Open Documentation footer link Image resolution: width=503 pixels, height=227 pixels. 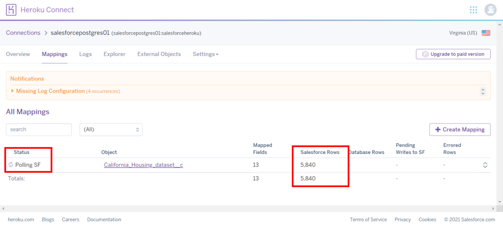104,219
